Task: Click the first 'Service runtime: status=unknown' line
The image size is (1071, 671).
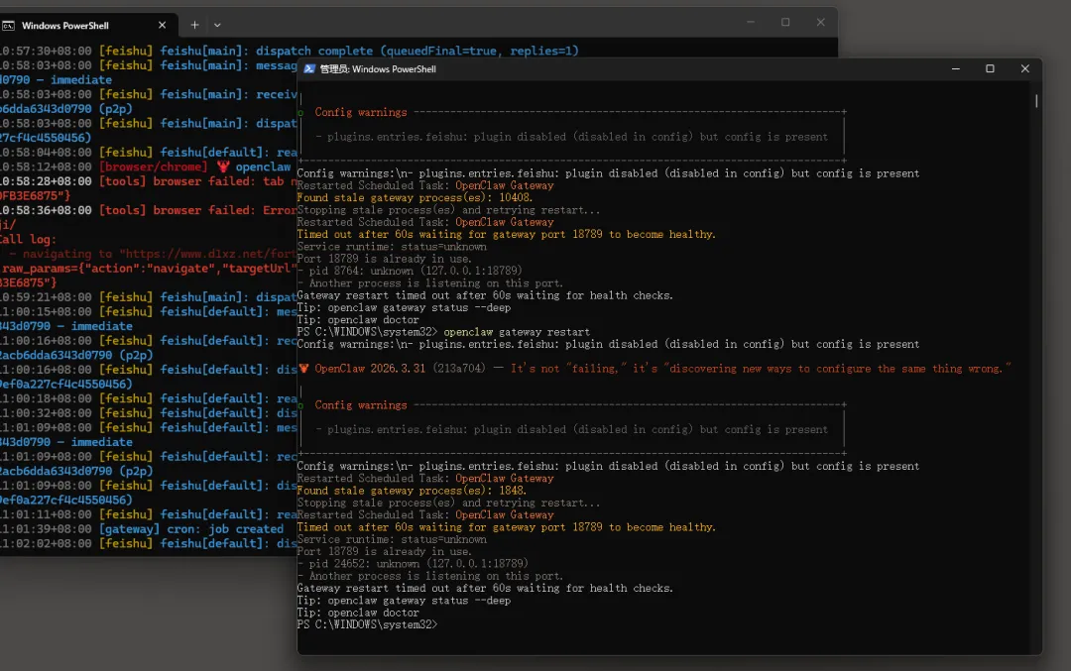Action: point(392,247)
